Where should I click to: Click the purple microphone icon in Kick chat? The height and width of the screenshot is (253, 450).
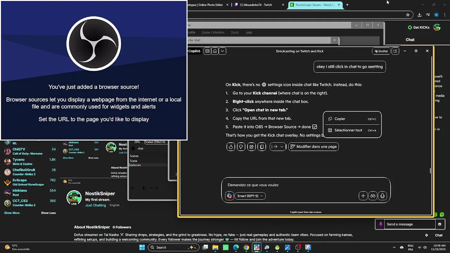(380, 224)
